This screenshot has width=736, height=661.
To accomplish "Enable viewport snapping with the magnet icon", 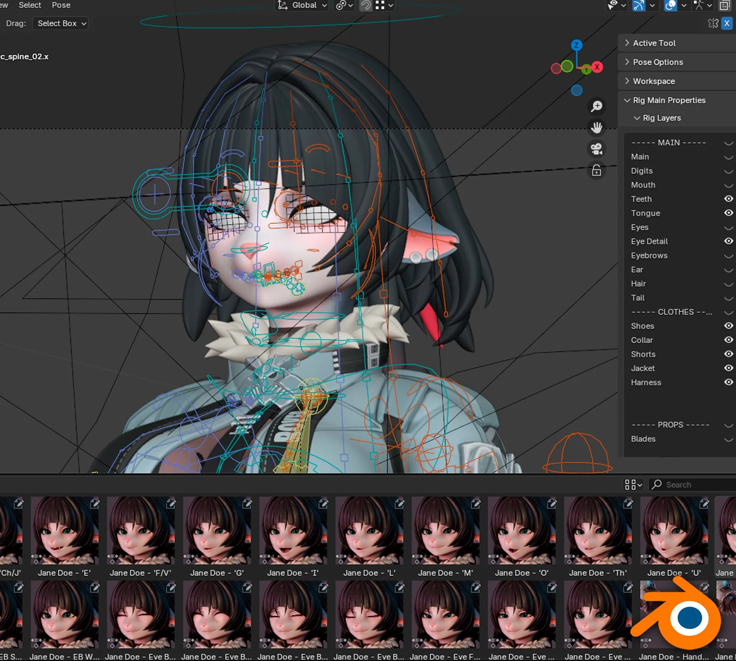I will tap(366, 5).
